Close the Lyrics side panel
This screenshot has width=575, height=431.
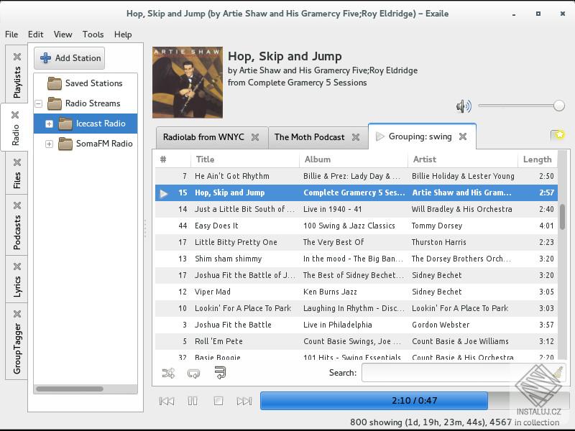coord(17,267)
